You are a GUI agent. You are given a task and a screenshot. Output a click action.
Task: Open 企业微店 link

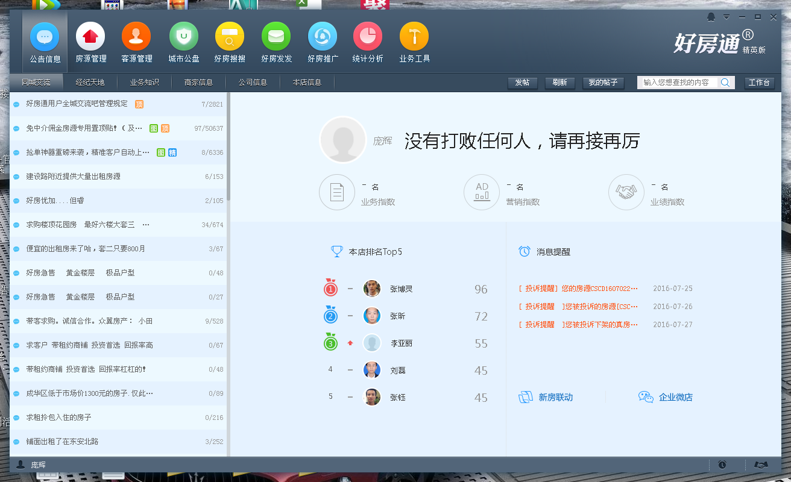pos(676,398)
